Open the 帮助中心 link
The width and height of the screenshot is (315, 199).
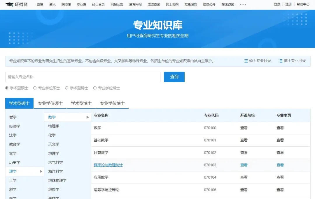303,4
